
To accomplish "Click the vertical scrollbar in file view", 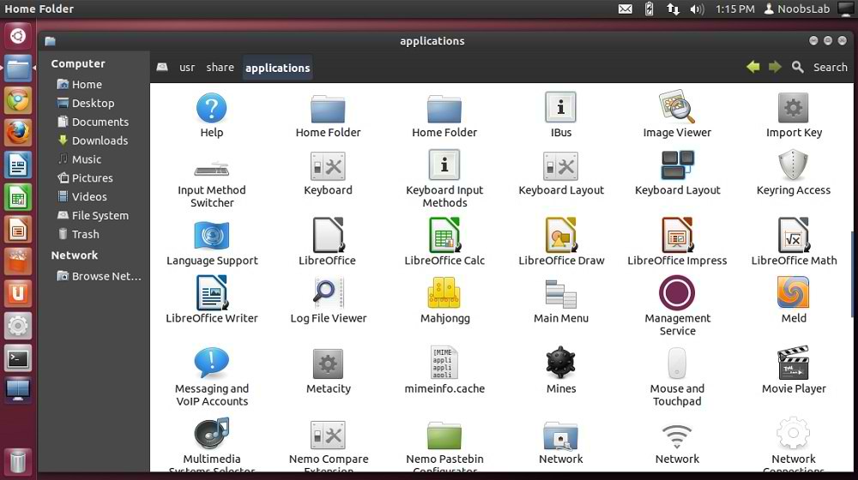I will (x=851, y=274).
